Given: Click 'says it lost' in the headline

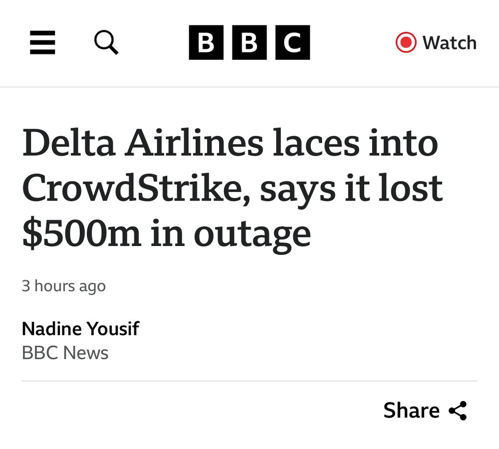Looking at the screenshot, I should point(351,188).
